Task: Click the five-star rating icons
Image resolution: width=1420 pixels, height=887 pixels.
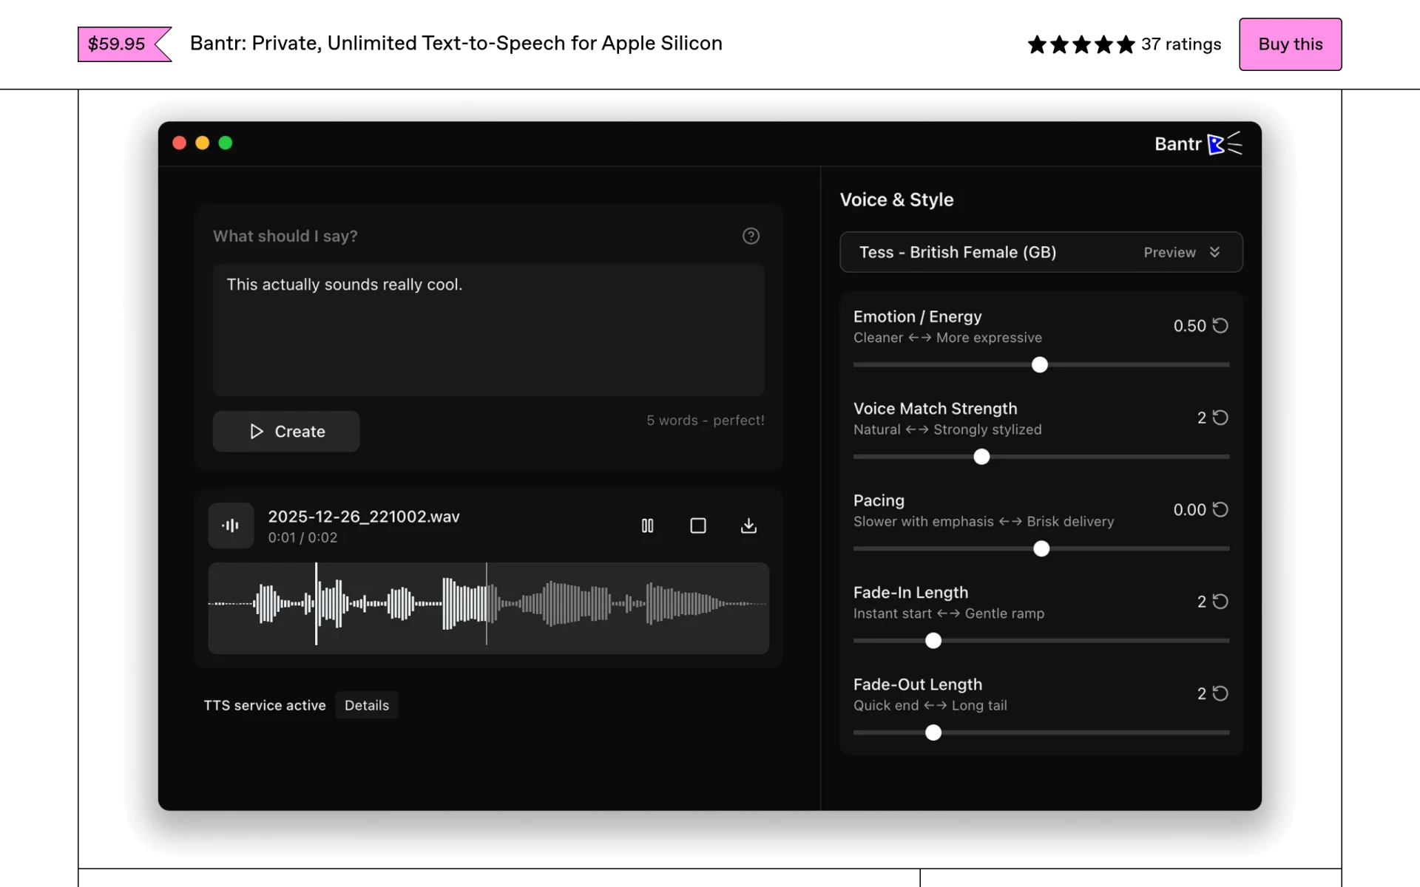Action: pyautogui.click(x=1081, y=44)
